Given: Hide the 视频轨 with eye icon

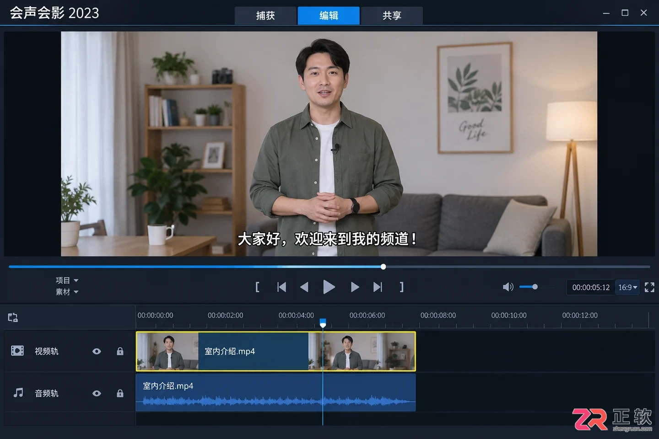Looking at the screenshot, I should tap(97, 351).
